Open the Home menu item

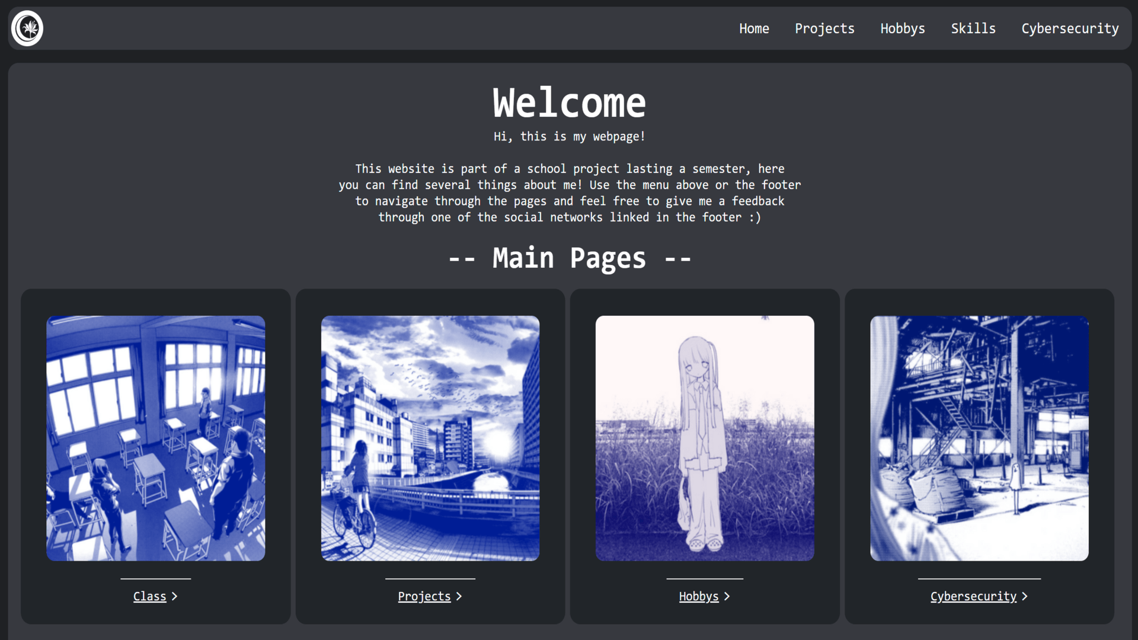(x=754, y=28)
